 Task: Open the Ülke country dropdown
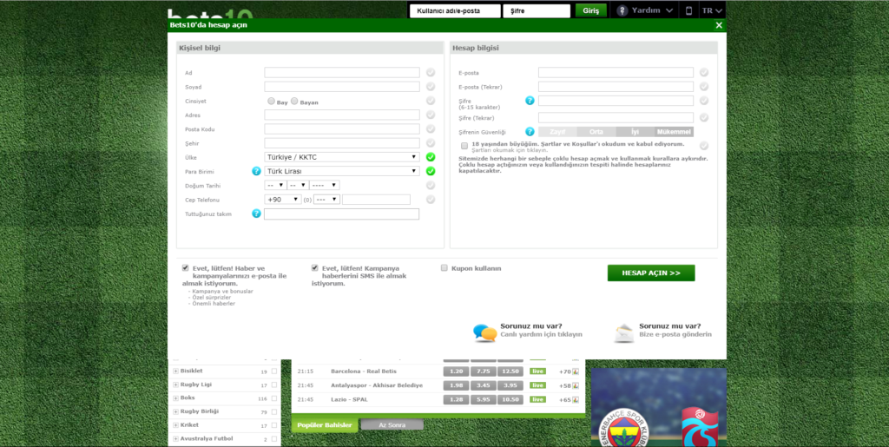(x=342, y=157)
